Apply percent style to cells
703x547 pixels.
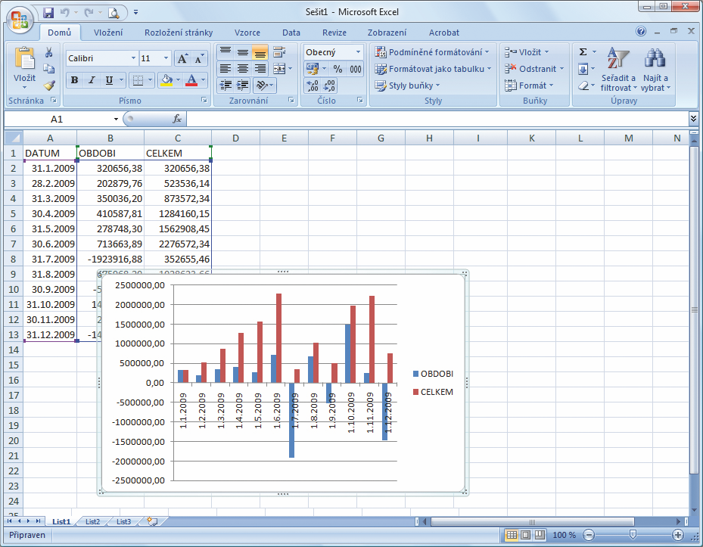pyautogui.click(x=338, y=69)
